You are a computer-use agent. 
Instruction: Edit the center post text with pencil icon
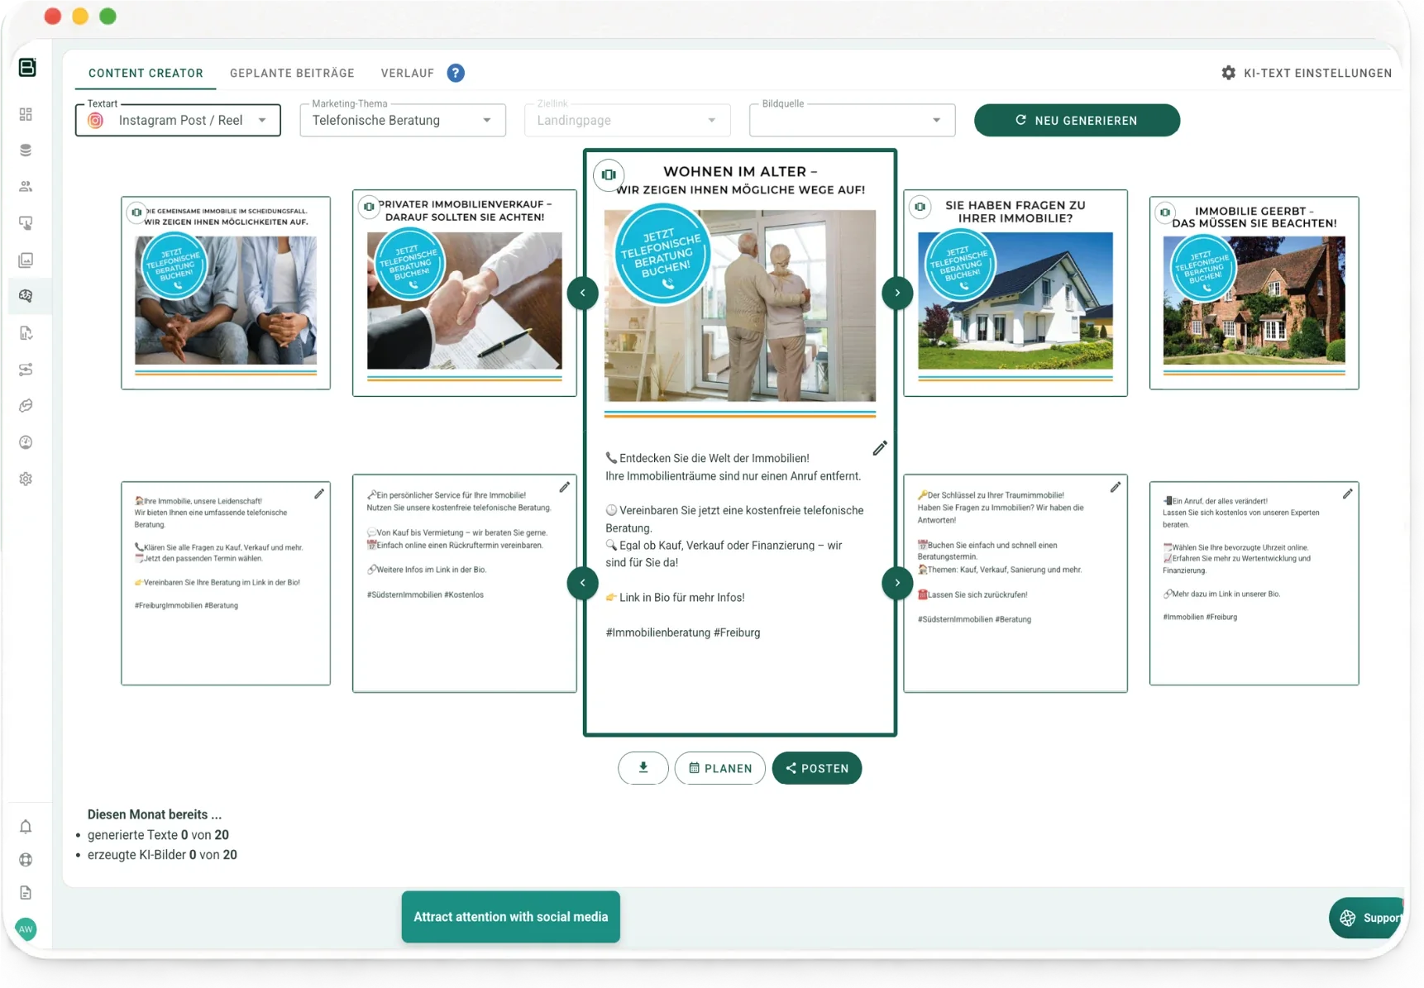point(880,448)
